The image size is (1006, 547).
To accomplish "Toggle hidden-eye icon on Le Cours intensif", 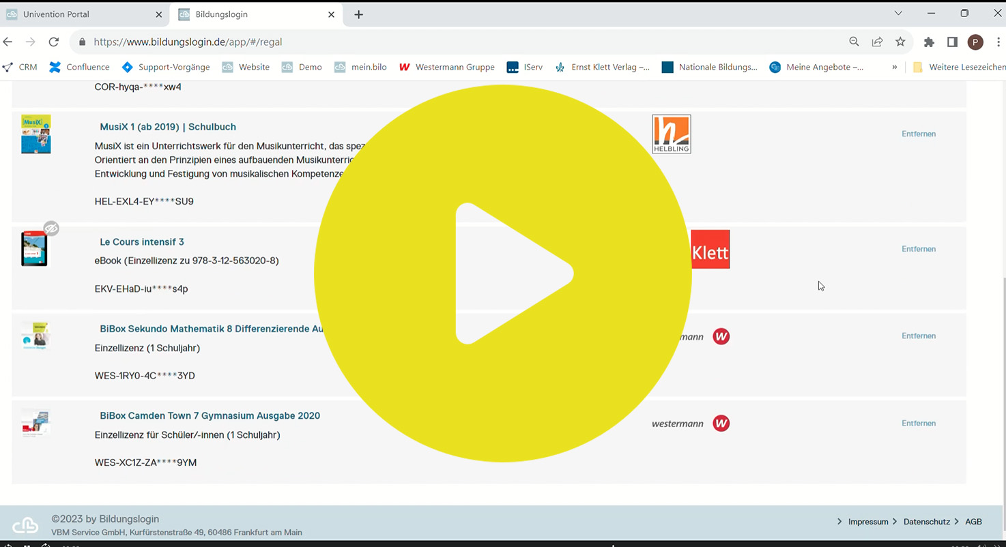I will (x=51, y=228).
